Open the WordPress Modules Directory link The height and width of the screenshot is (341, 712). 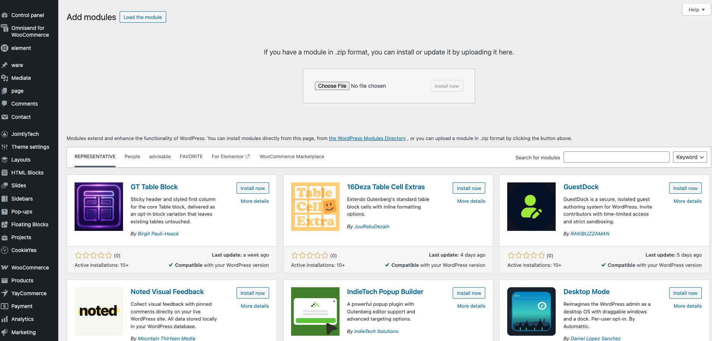click(367, 139)
